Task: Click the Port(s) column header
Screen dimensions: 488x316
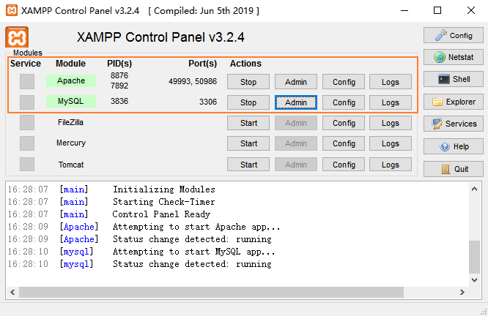Action: pyautogui.click(x=203, y=64)
